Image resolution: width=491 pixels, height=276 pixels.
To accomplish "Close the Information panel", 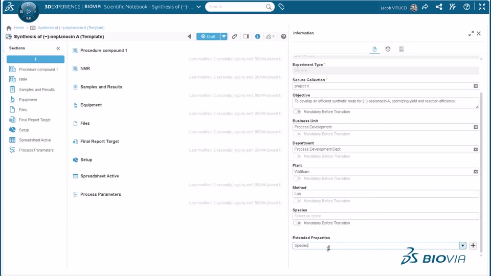I will pos(479,34).
